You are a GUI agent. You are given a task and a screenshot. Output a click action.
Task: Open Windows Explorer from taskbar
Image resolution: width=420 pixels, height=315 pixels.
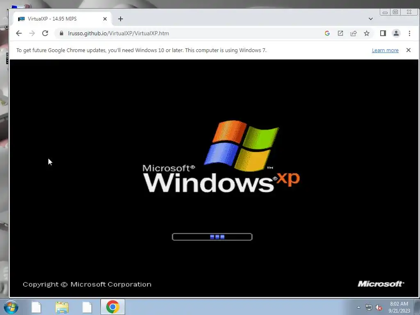coord(62,307)
